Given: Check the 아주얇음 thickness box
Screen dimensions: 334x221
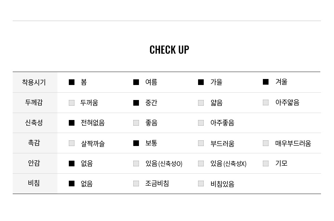Looking at the screenshot, I should [x=266, y=102].
